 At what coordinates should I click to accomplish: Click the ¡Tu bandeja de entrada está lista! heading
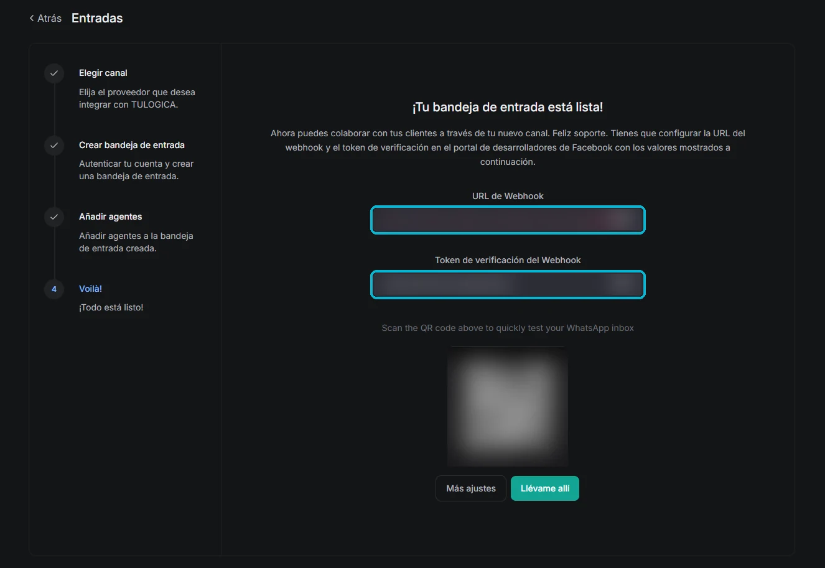coord(508,107)
